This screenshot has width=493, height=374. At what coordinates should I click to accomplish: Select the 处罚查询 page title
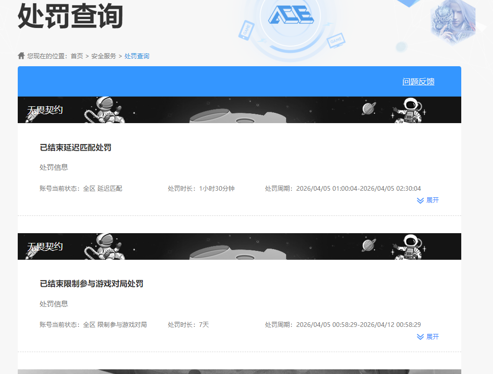(x=70, y=16)
